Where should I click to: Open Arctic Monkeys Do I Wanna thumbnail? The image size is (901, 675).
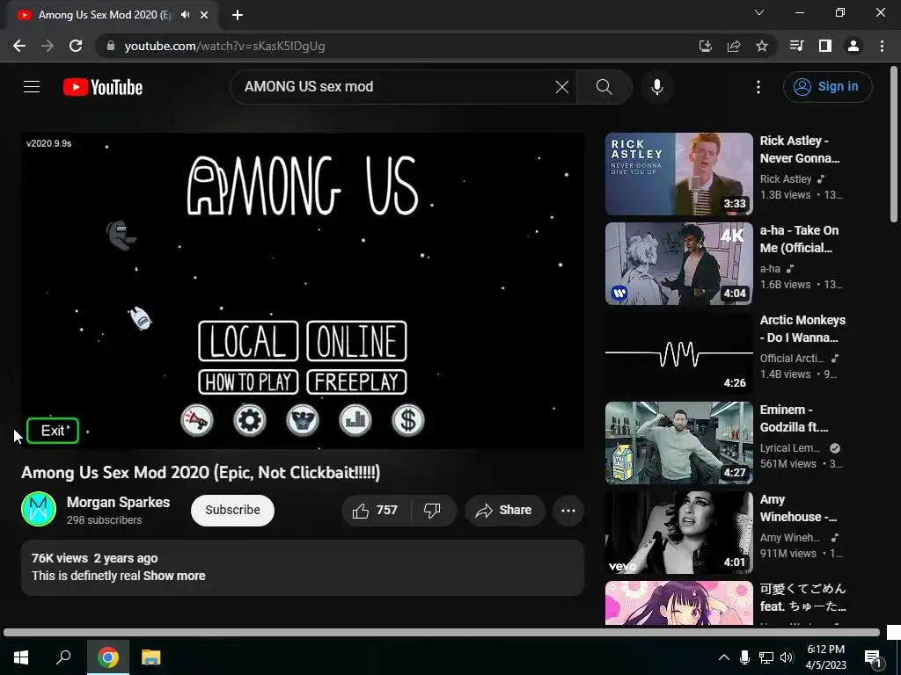coord(678,353)
